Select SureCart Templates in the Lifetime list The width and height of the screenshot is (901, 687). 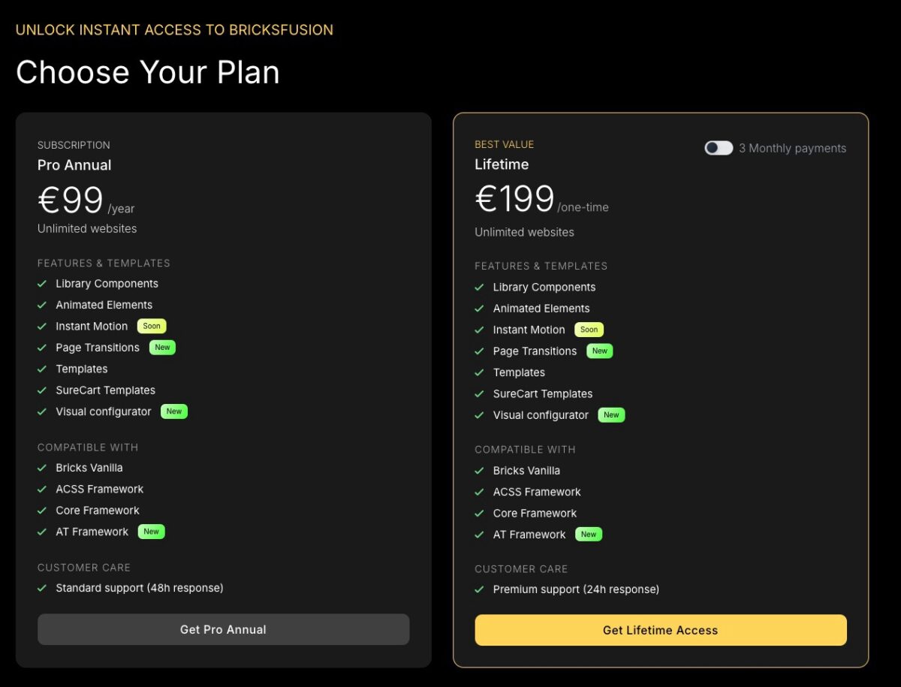pos(543,393)
